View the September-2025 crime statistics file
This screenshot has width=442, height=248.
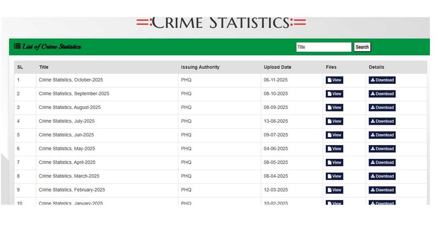334,94
